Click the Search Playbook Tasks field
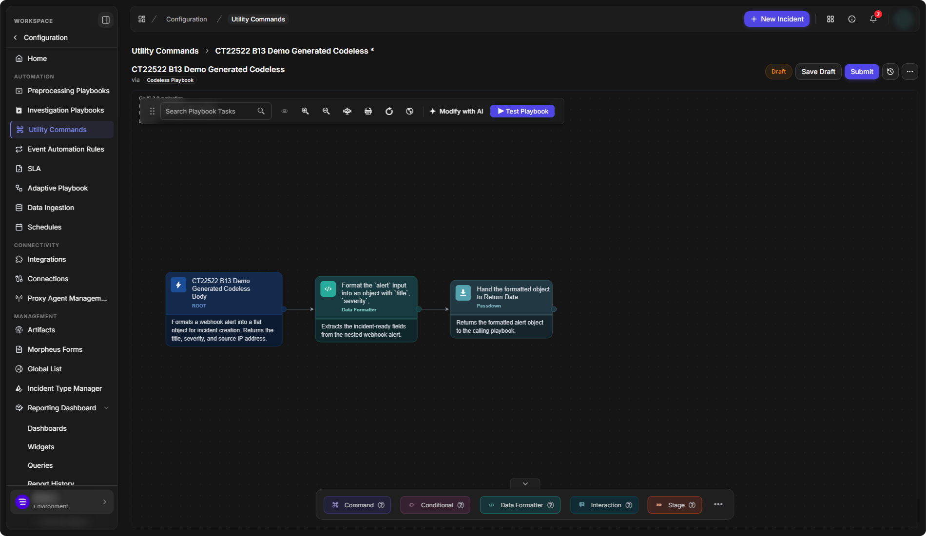The height and width of the screenshot is (536, 926). click(215, 111)
